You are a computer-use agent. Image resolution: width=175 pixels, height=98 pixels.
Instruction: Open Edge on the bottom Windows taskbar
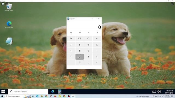37,96
